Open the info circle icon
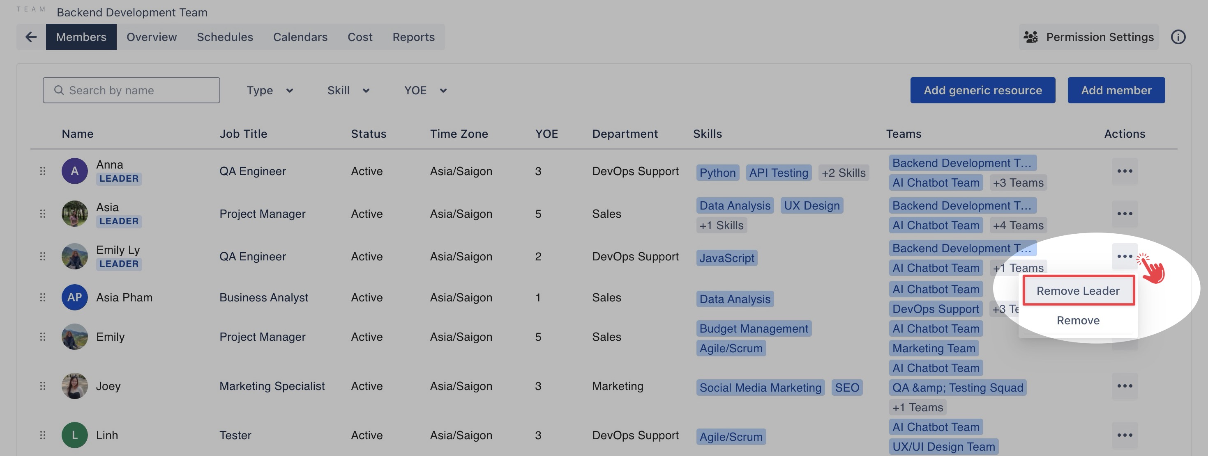The width and height of the screenshot is (1208, 456). (1178, 37)
